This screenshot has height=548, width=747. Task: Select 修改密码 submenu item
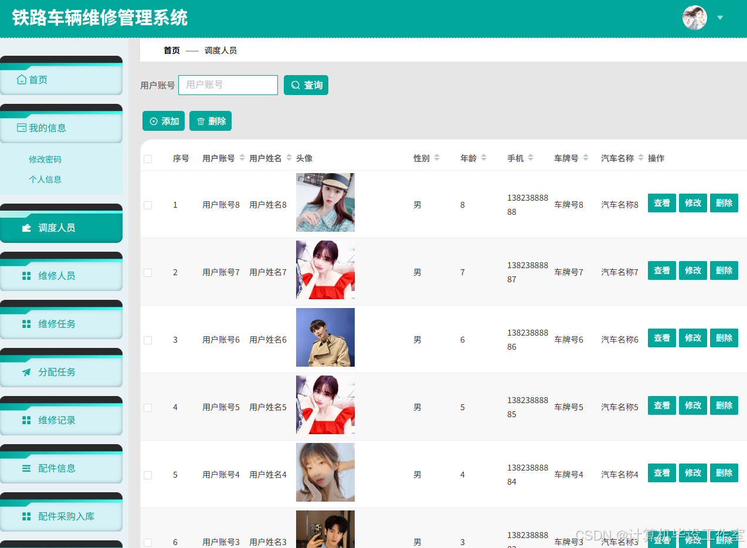click(45, 160)
